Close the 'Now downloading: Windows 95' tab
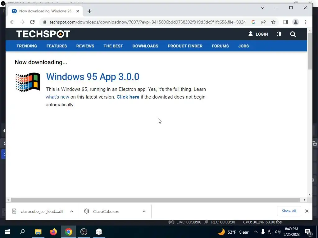The image size is (318, 238). (x=77, y=11)
